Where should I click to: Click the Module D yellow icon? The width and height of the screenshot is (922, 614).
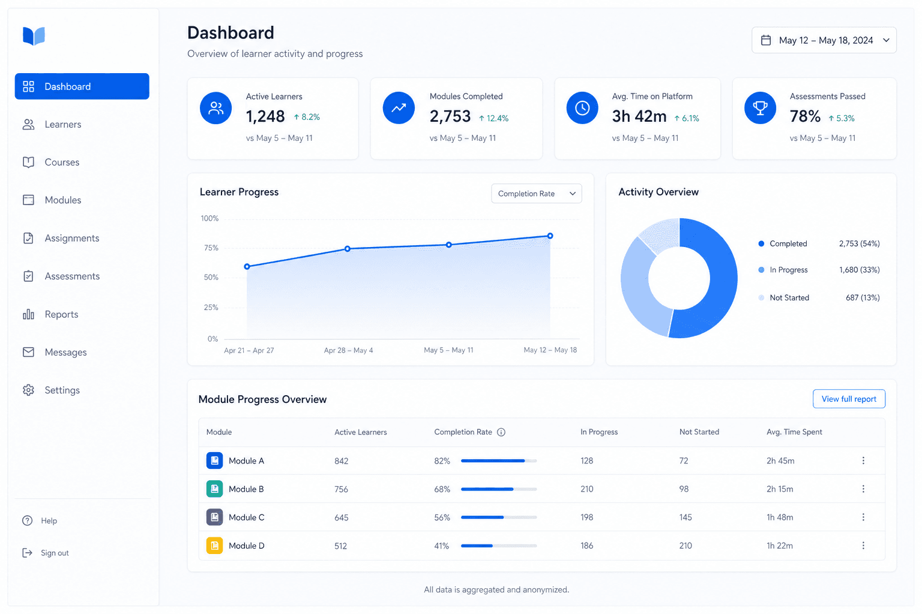click(x=214, y=546)
